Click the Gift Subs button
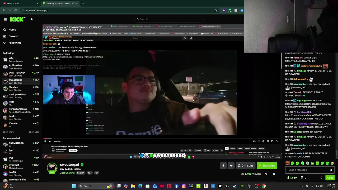338x190 pixels. (246, 165)
